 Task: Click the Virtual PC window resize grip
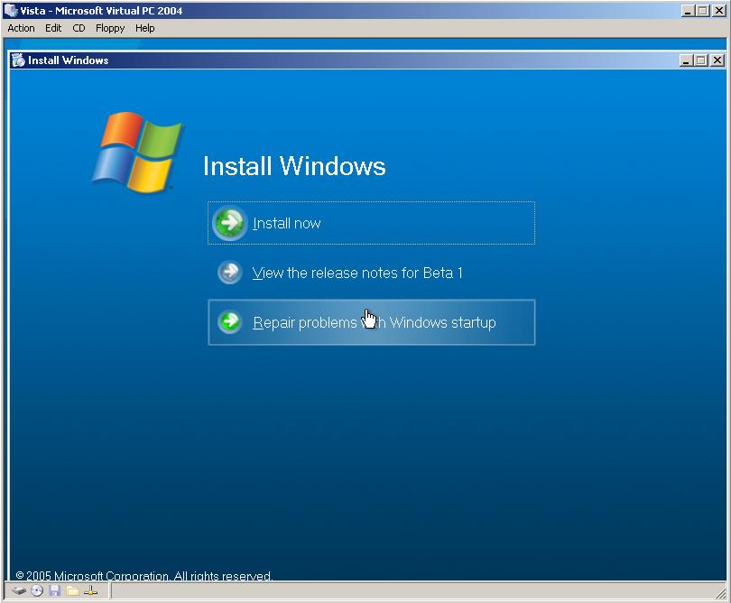[x=722, y=593]
